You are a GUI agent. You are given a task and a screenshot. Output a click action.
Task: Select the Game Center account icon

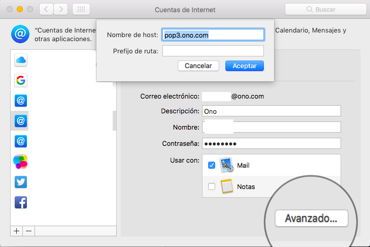(x=20, y=162)
